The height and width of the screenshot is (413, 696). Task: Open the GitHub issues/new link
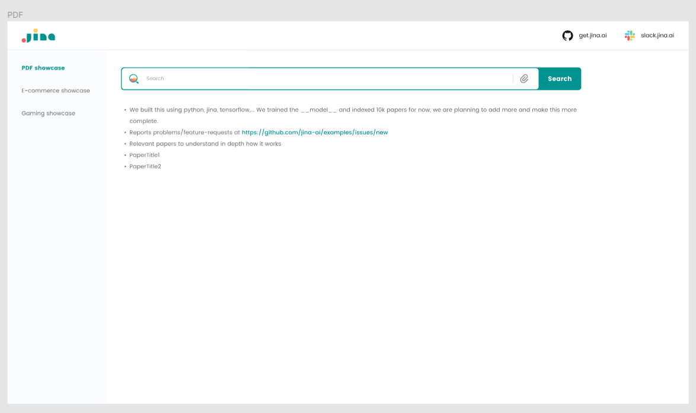315,133
